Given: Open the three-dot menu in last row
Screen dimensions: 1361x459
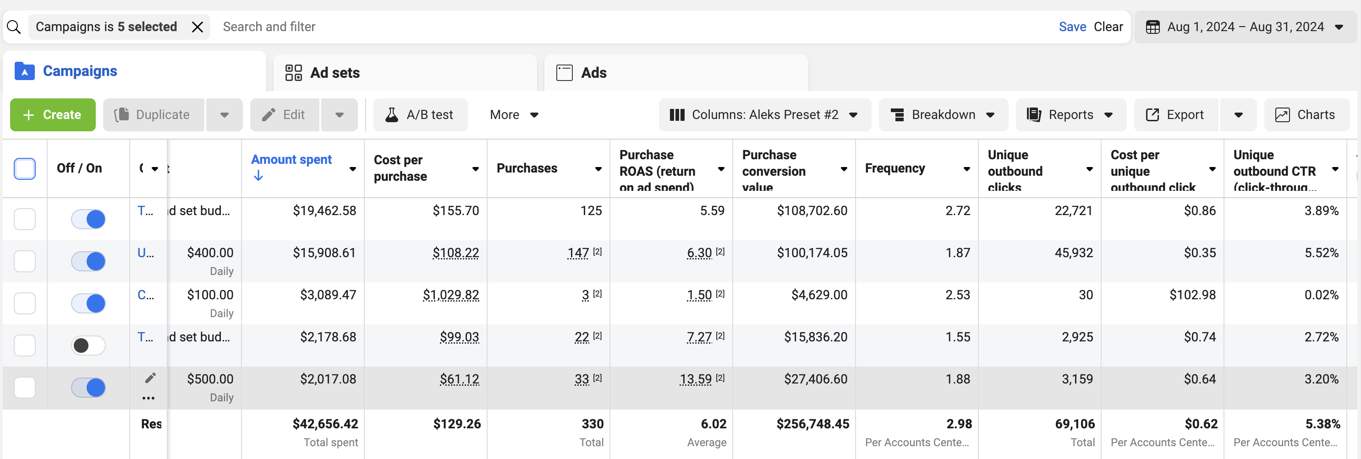Looking at the screenshot, I should 148,398.
